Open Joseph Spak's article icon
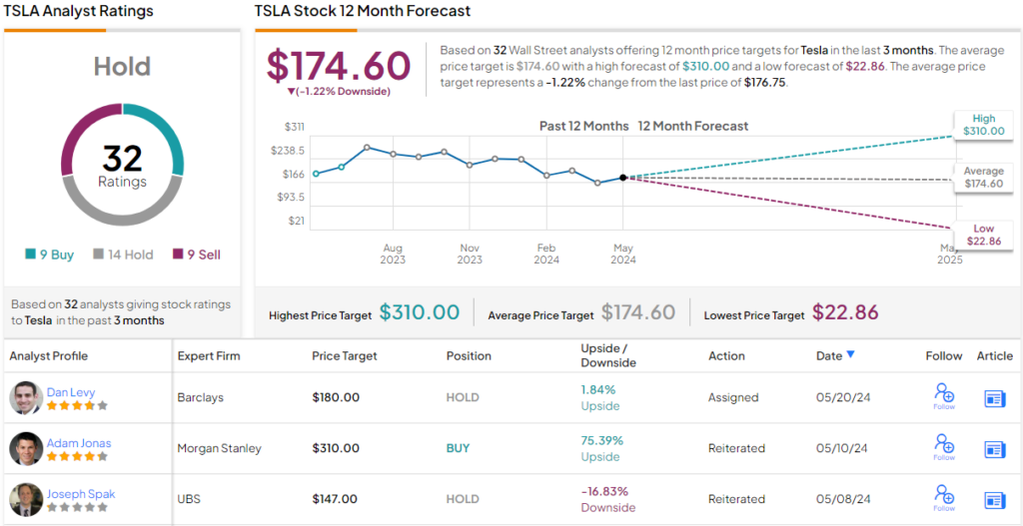The width and height of the screenshot is (1023, 526). coord(994,500)
